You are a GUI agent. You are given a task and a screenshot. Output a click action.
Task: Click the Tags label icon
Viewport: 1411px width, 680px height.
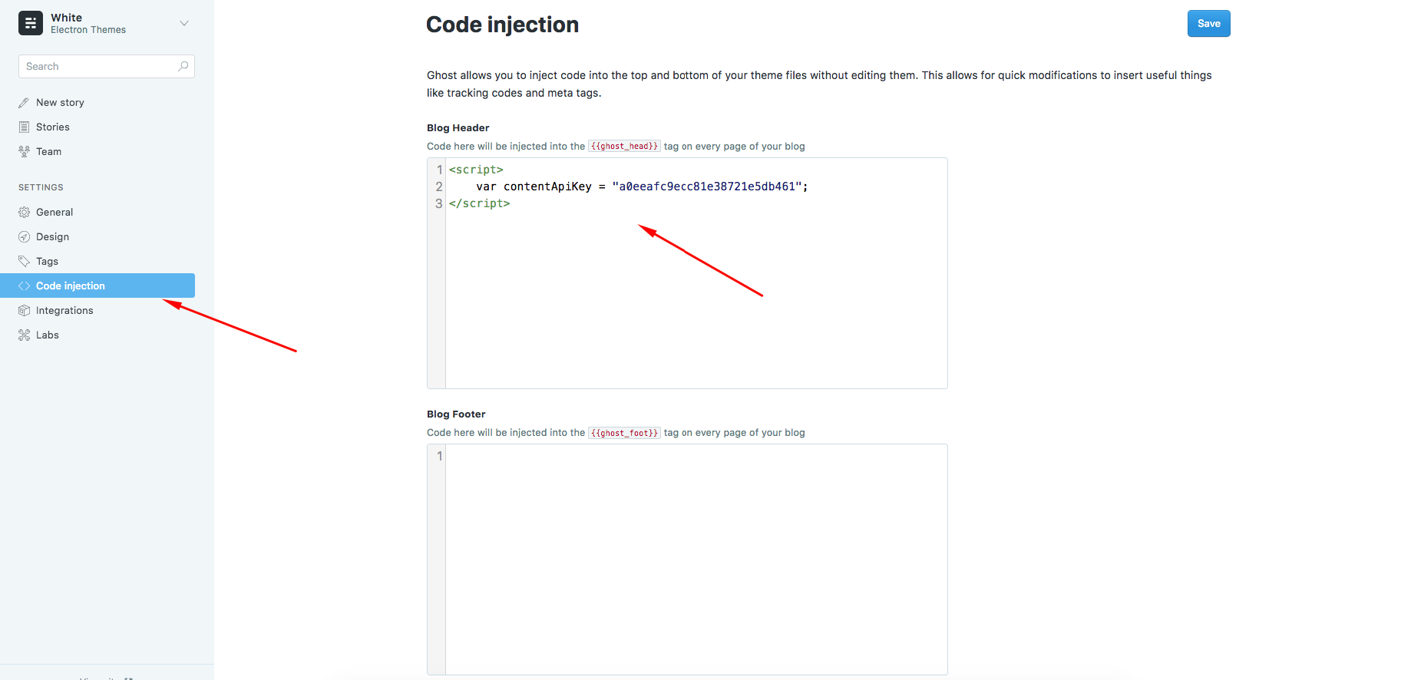click(x=24, y=261)
